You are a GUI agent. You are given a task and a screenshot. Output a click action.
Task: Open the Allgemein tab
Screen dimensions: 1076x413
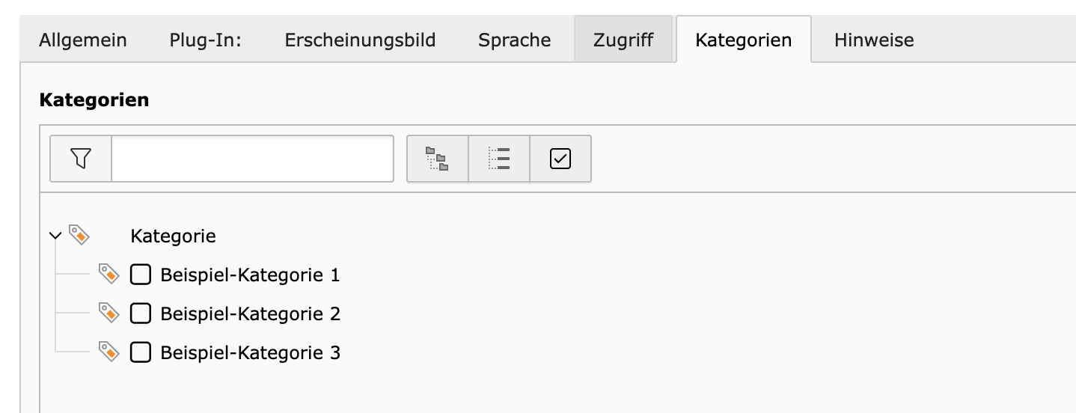(x=83, y=40)
